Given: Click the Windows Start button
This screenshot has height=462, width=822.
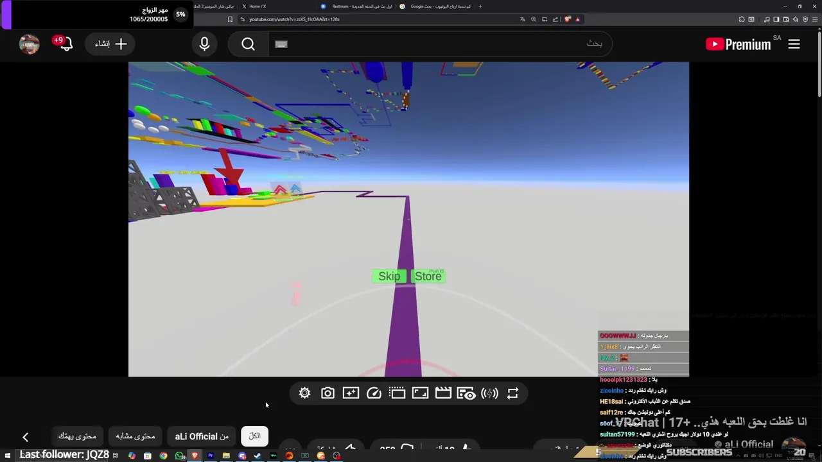Looking at the screenshot, I should tap(7, 456).
